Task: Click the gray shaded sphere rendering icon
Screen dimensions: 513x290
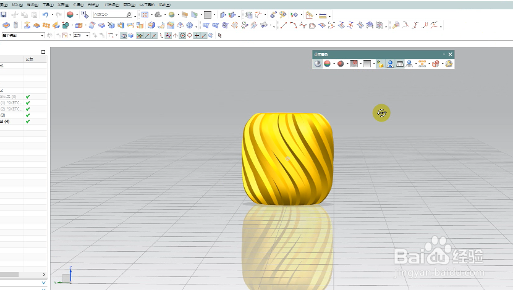Action: click(318, 64)
